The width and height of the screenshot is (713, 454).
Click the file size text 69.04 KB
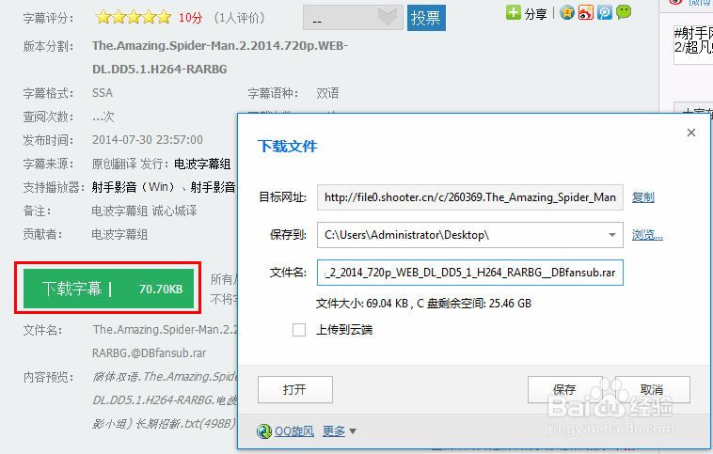(x=387, y=303)
